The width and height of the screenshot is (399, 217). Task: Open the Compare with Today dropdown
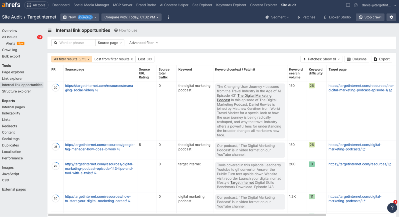(x=131, y=17)
